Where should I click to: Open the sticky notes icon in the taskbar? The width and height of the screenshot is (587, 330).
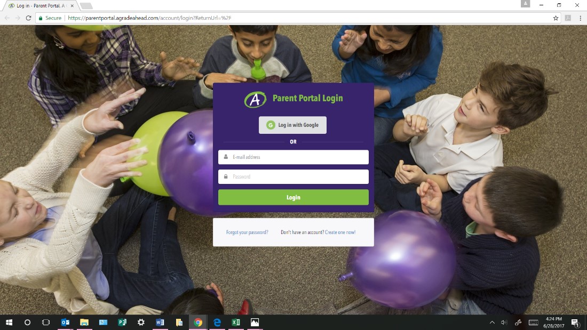click(x=179, y=322)
